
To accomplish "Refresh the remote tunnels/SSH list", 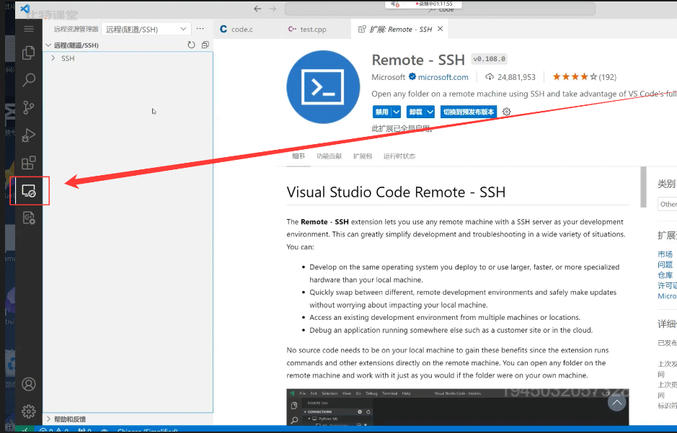I will [x=191, y=45].
